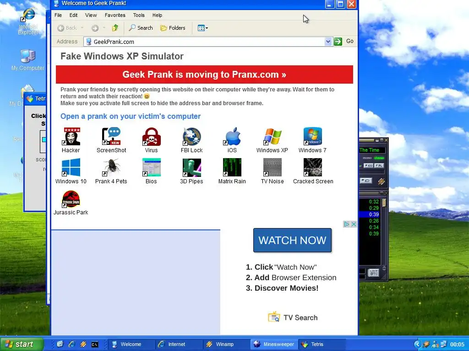Viewport: 469px width, 351px height.
Task: Open the View menu
Action: (91, 15)
